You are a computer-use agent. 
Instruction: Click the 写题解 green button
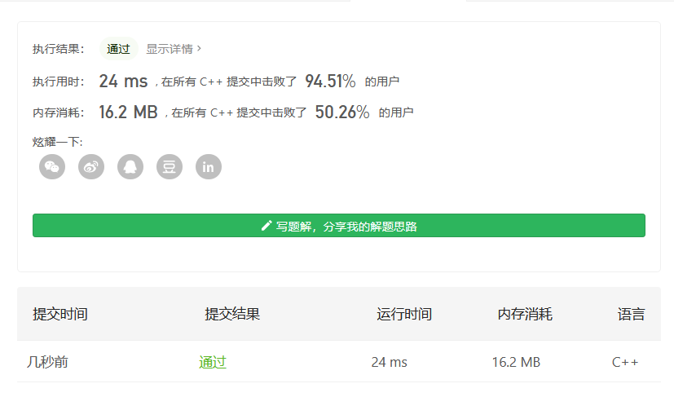tap(339, 225)
